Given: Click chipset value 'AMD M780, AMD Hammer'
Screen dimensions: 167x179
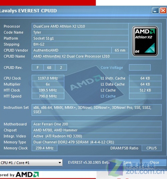Looking at the screenshot, I should click(97, 130).
